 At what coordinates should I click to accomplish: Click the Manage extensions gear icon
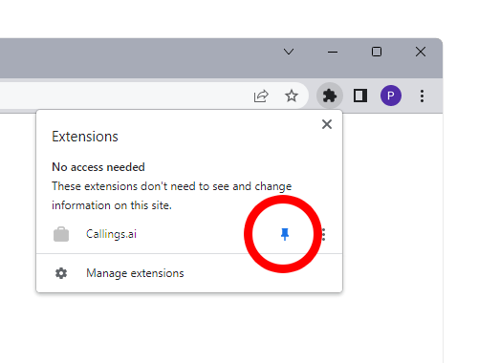(x=61, y=273)
